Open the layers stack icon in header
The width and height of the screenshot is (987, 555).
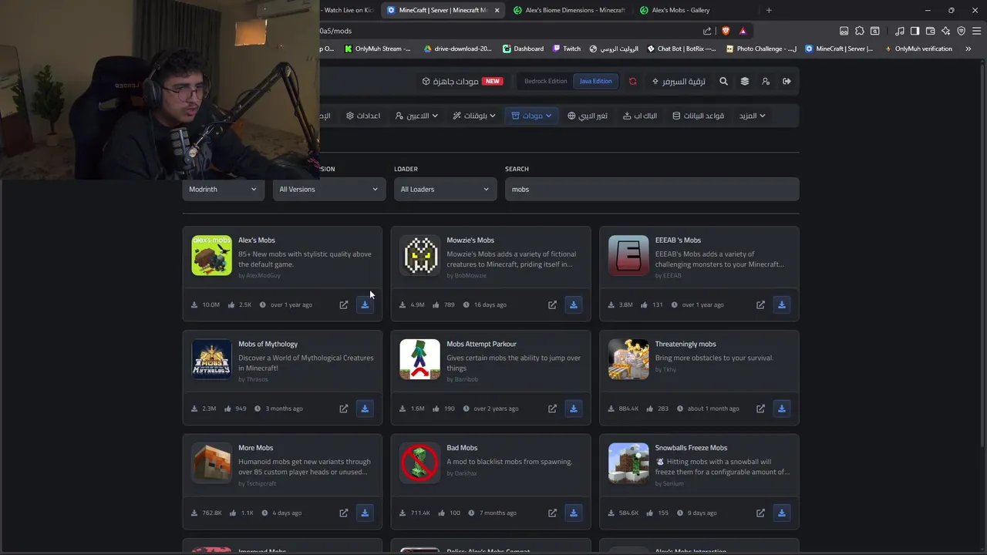(745, 81)
